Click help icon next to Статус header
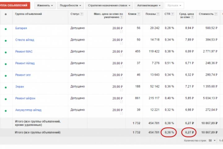The width and height of the screenshot is (223, 149). pos(82,14)
